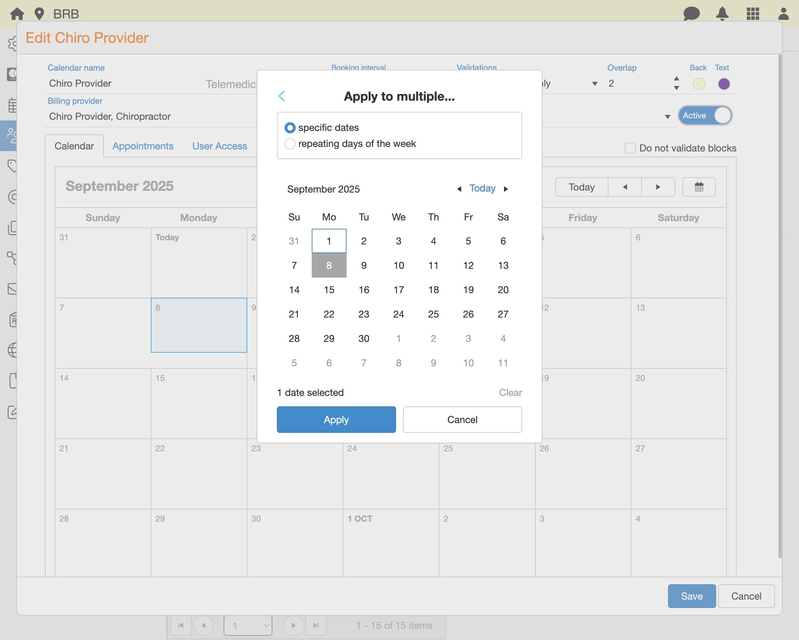The image size is (799, 640).
Task: Open the notifications bell
Action: [x=722, y=14]
